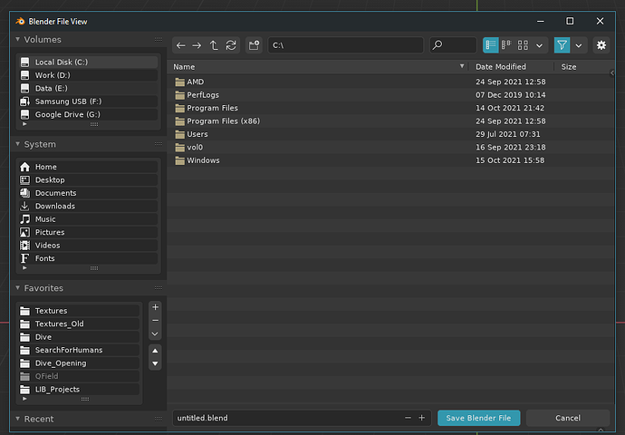Sort files by Date Modified column
Image resolution: width=625 pixels, height=435 pixels.
[511, 67]
